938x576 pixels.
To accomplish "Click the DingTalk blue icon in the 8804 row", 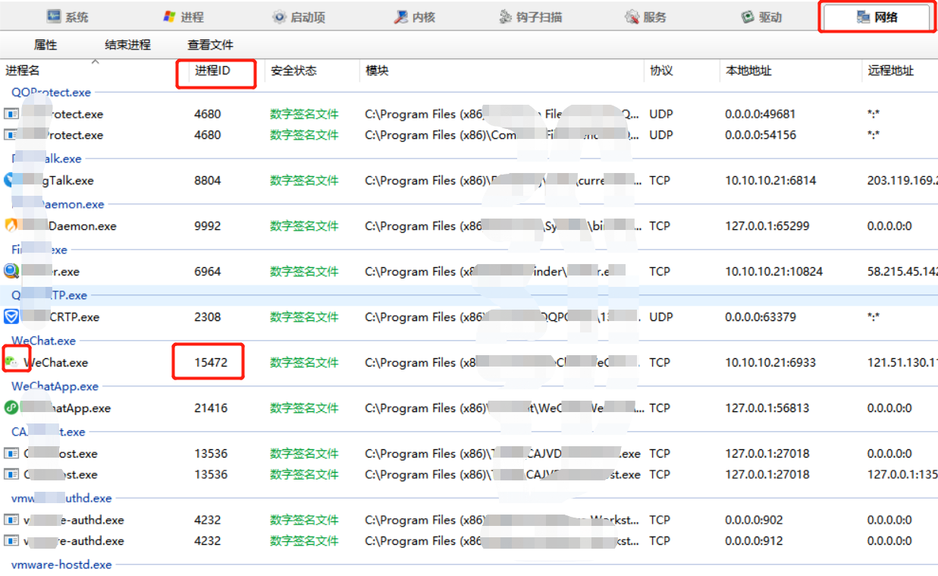I will point(11,181).
